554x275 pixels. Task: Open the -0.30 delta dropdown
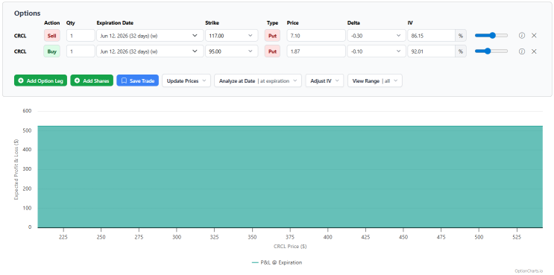tap(377, 36)
